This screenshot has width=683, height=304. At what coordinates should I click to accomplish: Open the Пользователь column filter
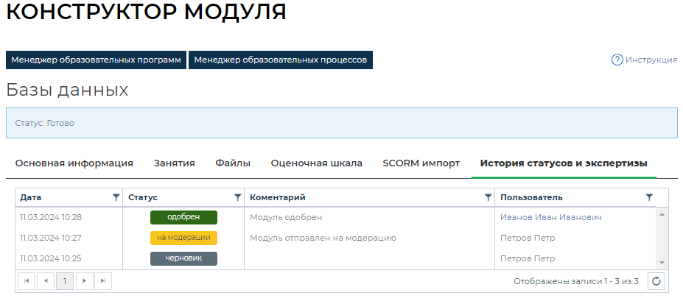649,197
